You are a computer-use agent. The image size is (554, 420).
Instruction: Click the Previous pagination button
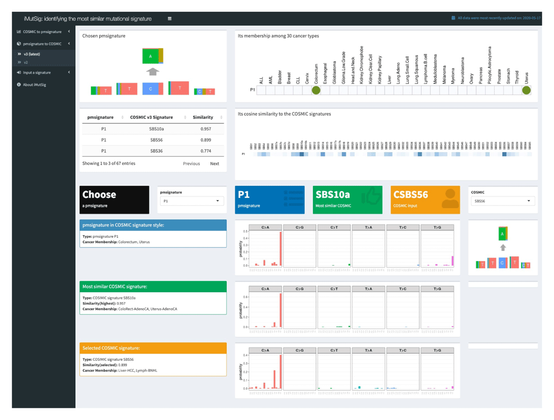191,164
